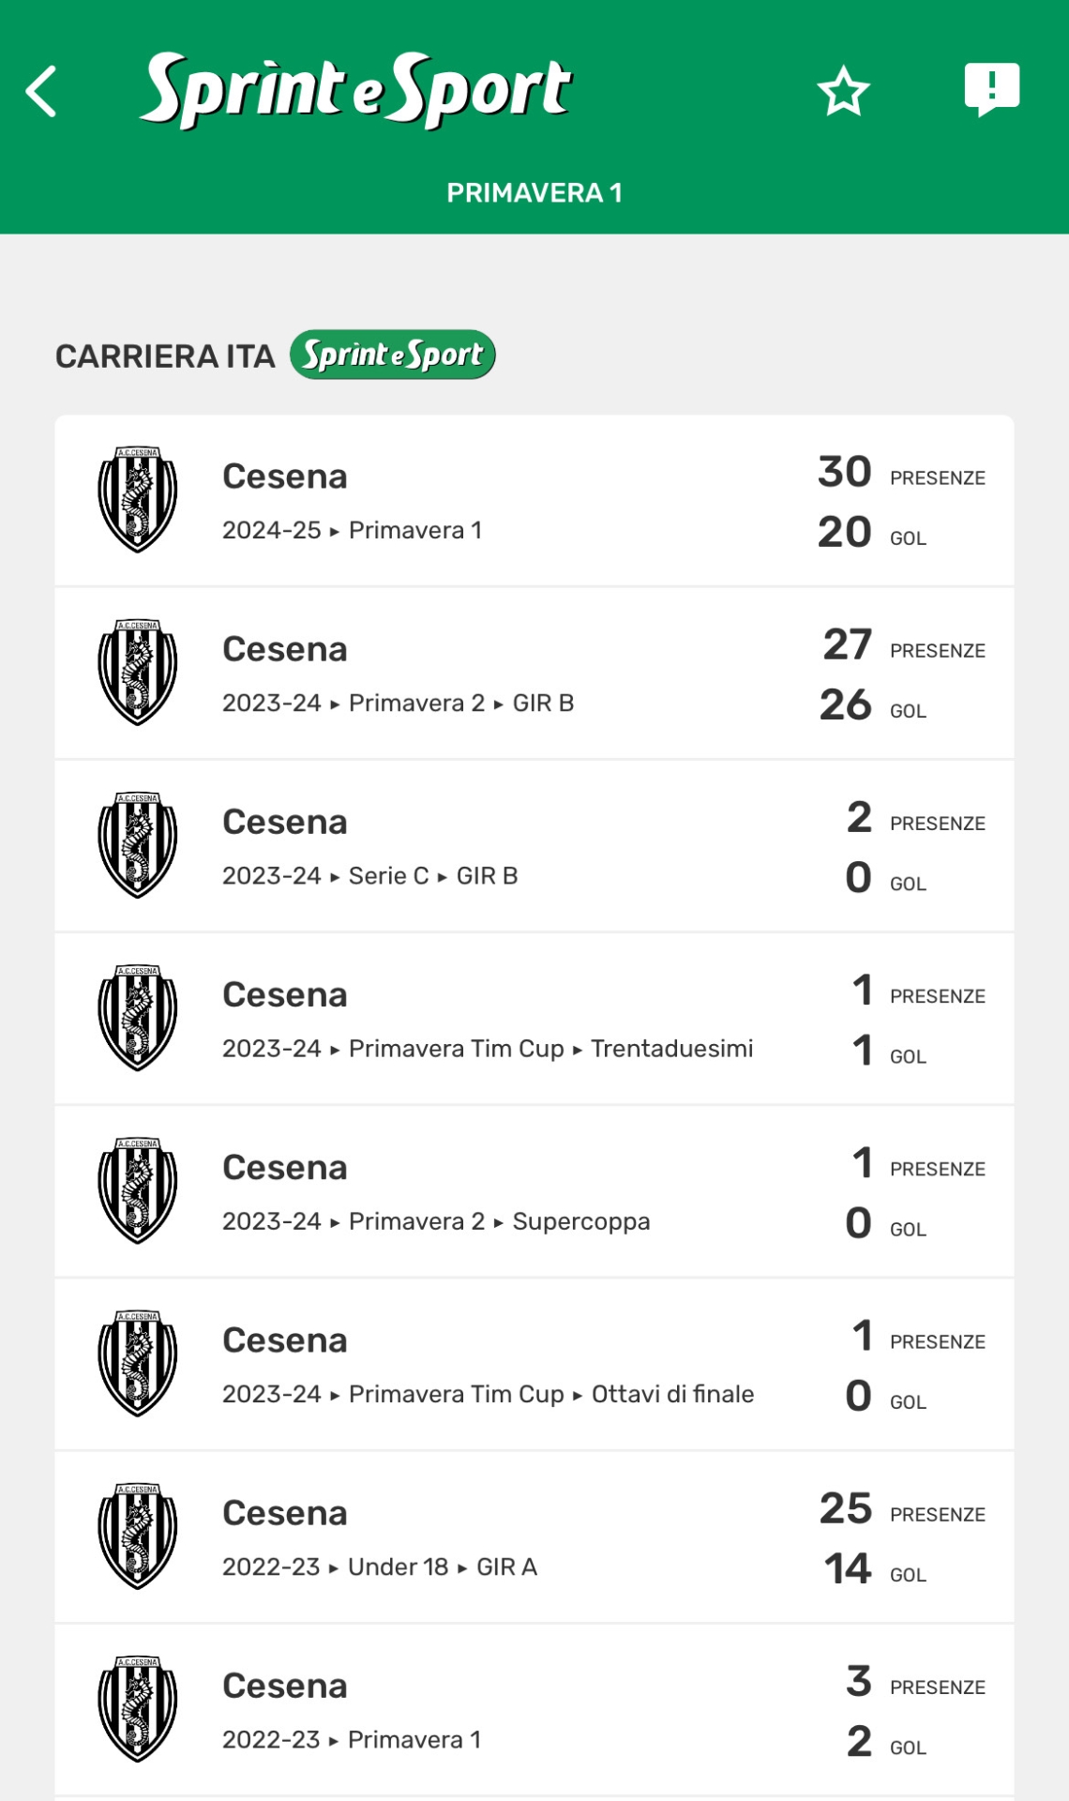Open Primavera Tim Cup Ottavi di finale entry
The image size is (1069, 1801).
[x=488, y=1395]
